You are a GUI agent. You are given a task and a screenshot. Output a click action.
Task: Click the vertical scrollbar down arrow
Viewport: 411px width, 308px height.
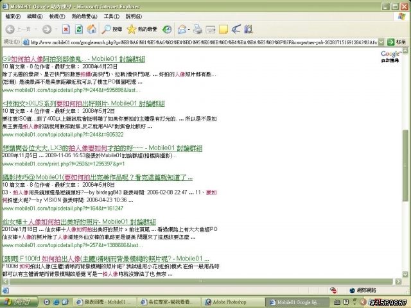coord(405,275)
